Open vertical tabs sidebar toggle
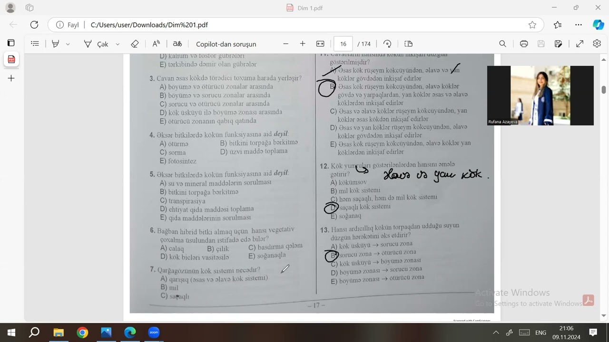 pos(11,43)
